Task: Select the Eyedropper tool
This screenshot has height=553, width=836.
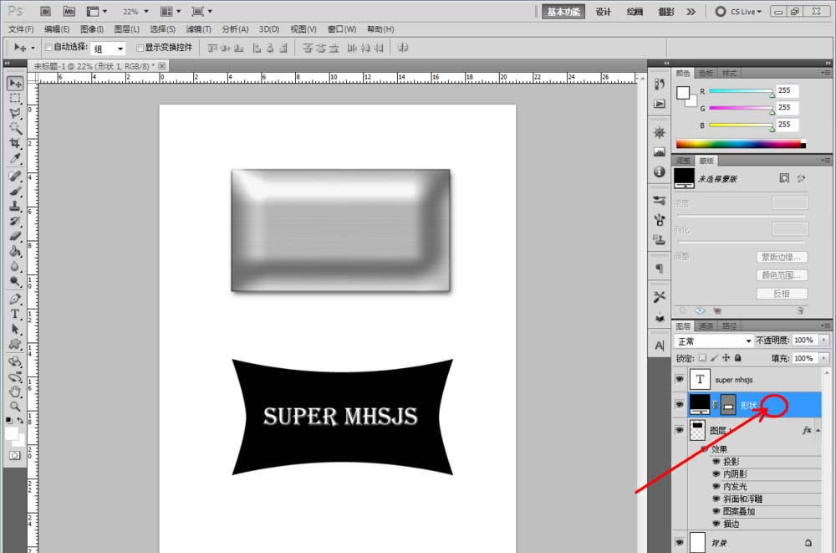Action: point(15,158)
